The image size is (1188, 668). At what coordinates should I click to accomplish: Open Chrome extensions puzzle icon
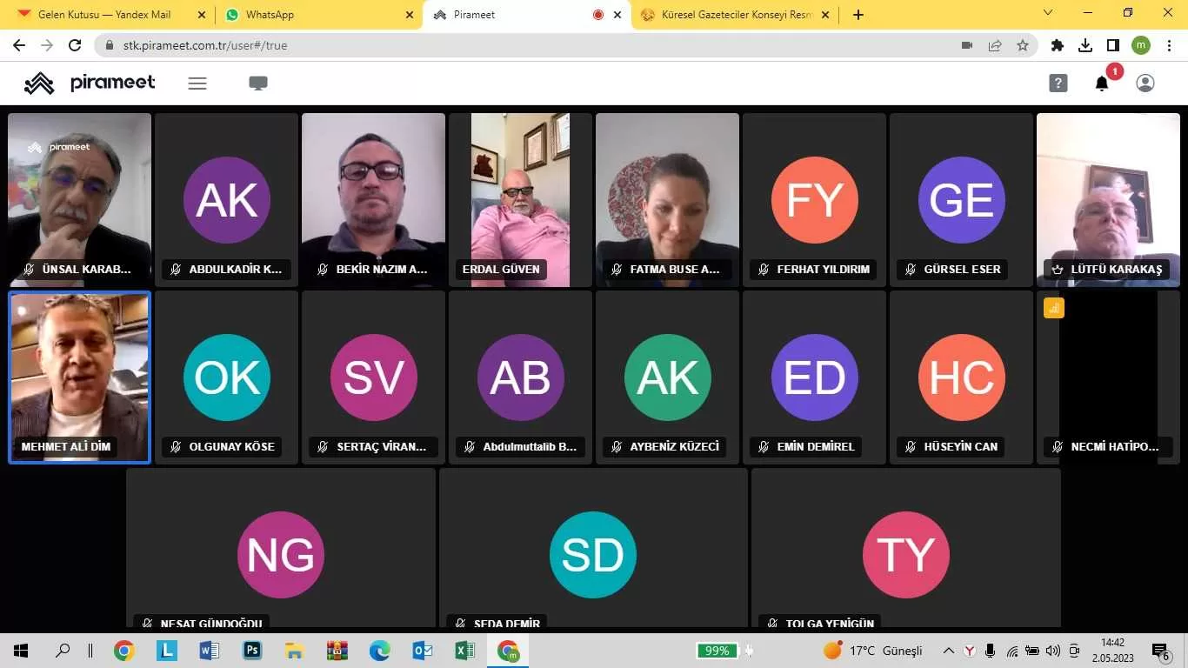click(1058, 45)
